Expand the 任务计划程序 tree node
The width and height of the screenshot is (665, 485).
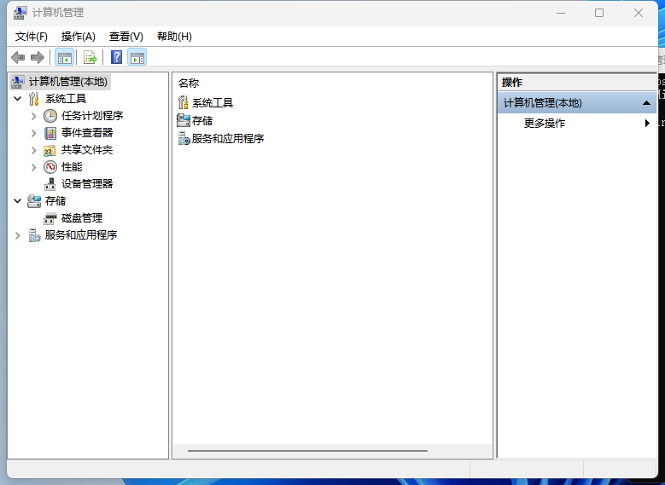(34, 115)
